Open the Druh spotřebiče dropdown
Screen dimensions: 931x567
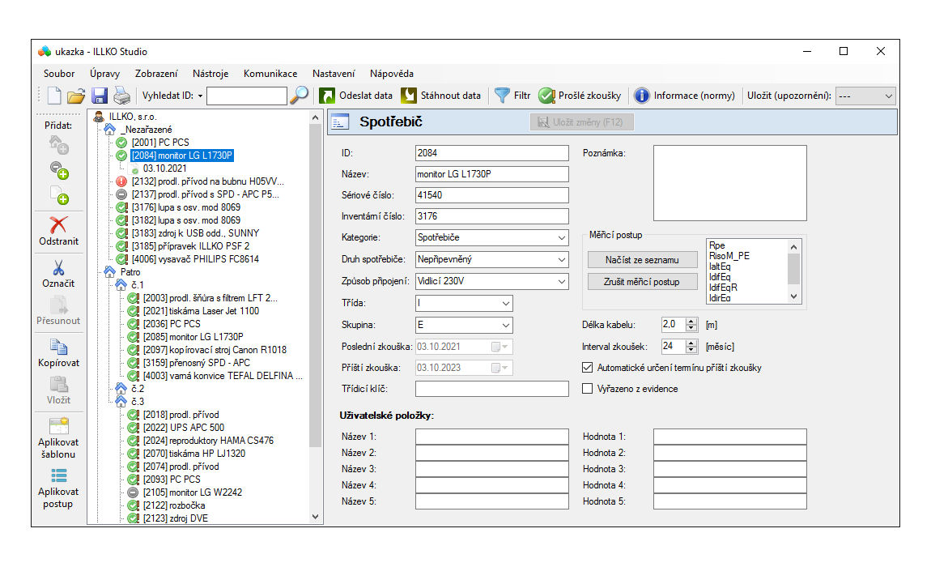tap(561, 260)
